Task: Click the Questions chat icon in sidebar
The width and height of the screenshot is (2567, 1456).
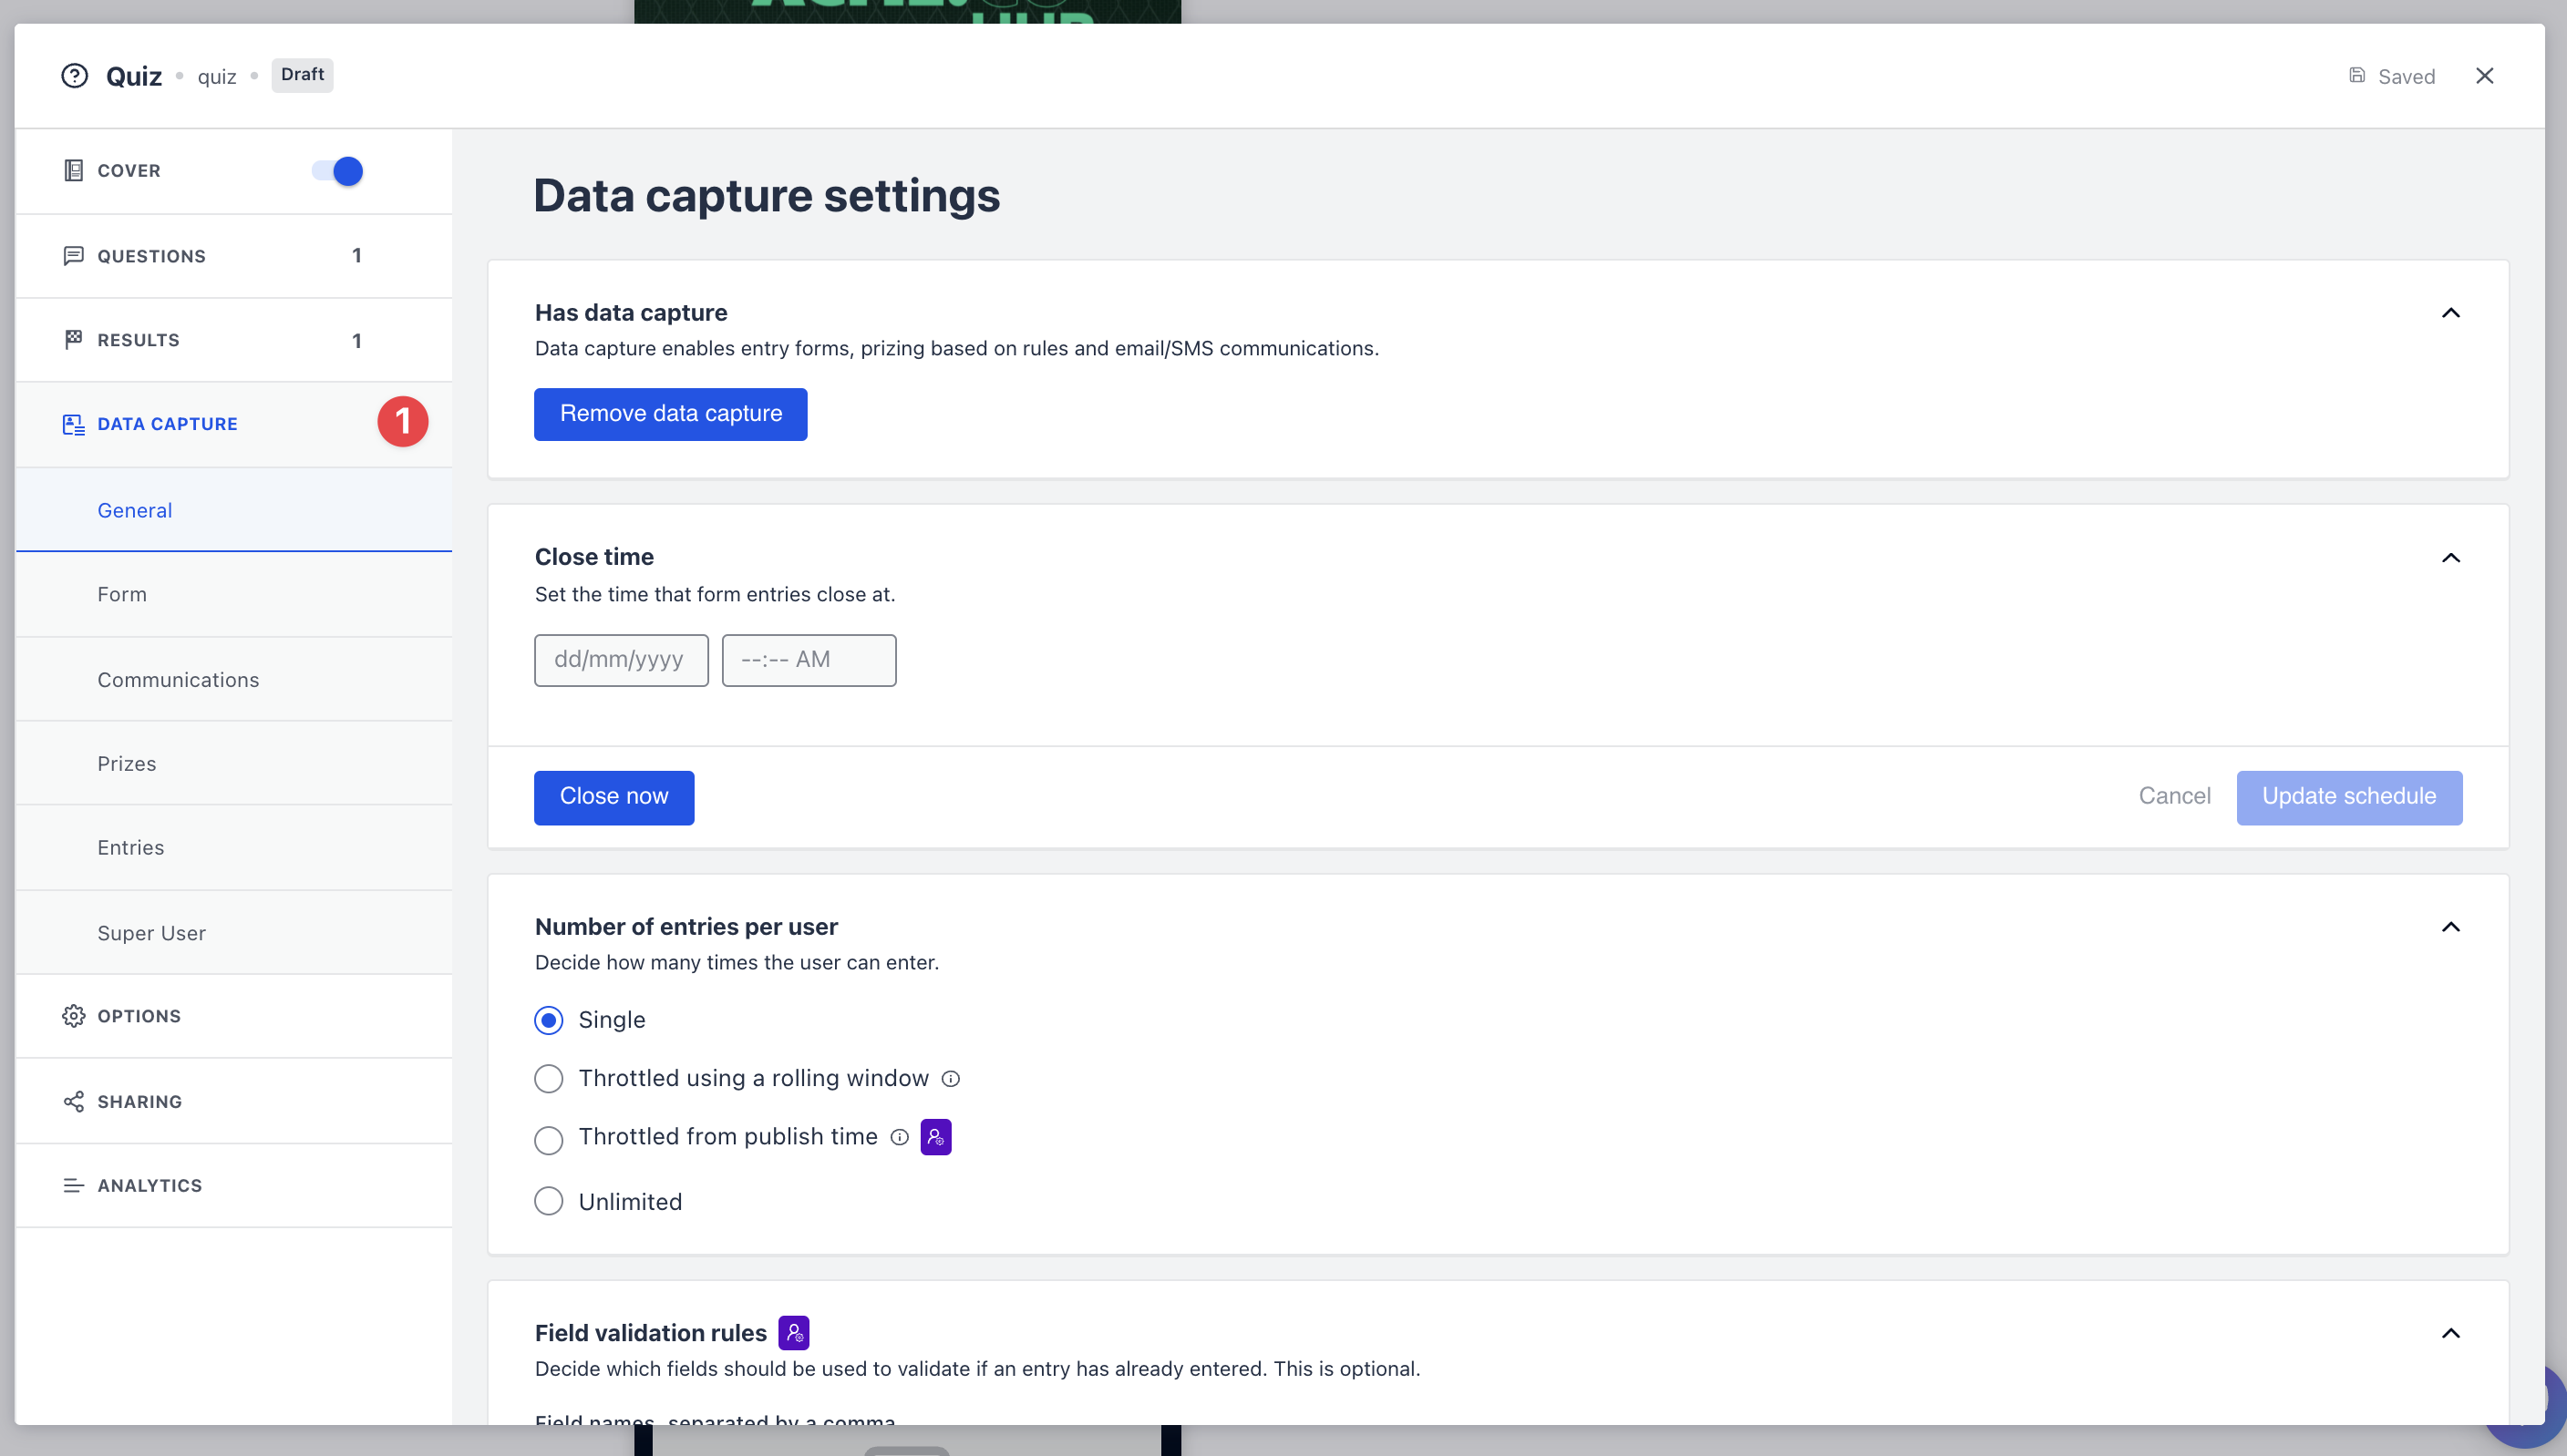Action: [x=73, y=256]
